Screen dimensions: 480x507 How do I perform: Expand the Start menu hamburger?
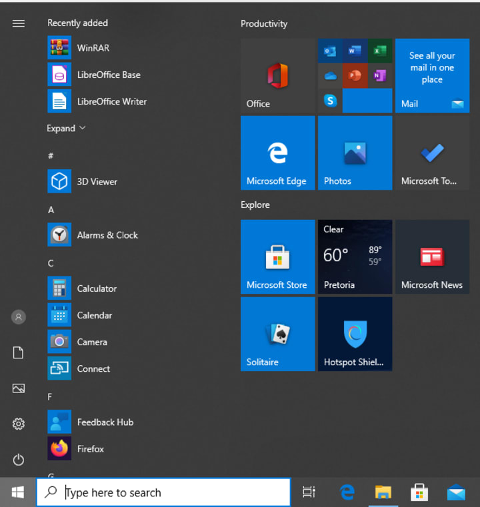click(x=19, y=23)
